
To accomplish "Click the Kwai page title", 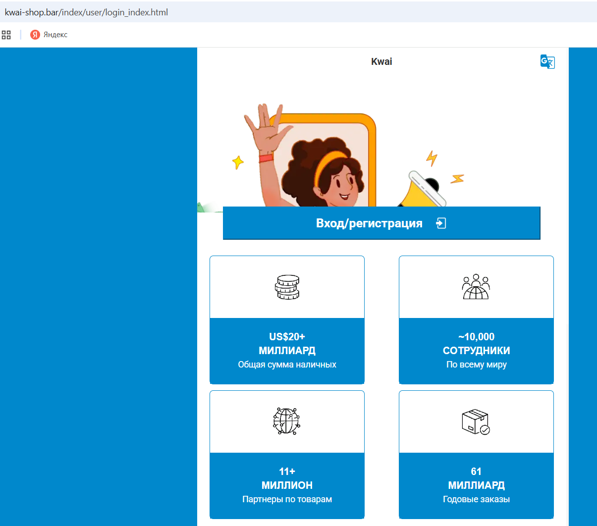I will 381,61.
